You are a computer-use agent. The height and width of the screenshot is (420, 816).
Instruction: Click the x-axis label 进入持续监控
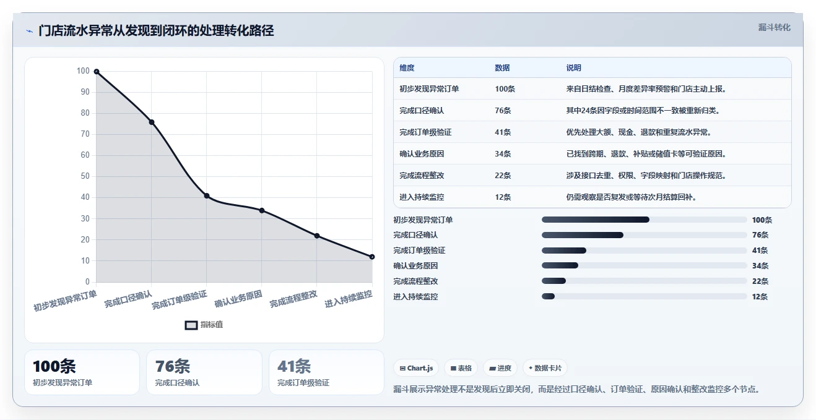pyautogui.click(x=349, y=299)
